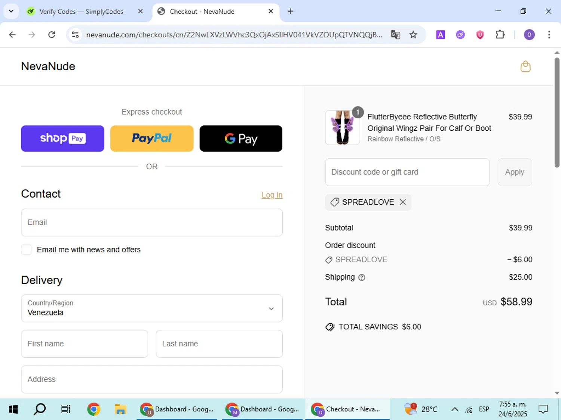
Task: Click the FlutterByeee product thumbnail
Action: (343, 128)
